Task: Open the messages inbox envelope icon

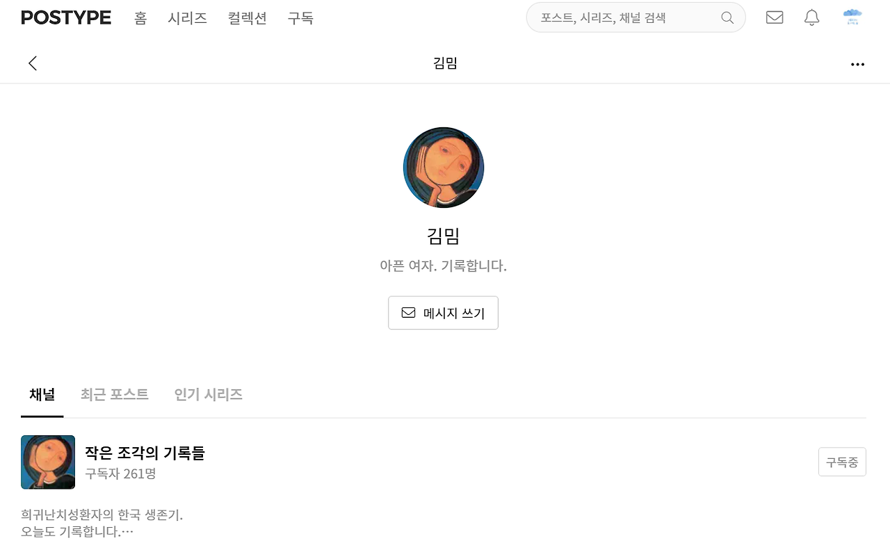Action: coord(774,17)
